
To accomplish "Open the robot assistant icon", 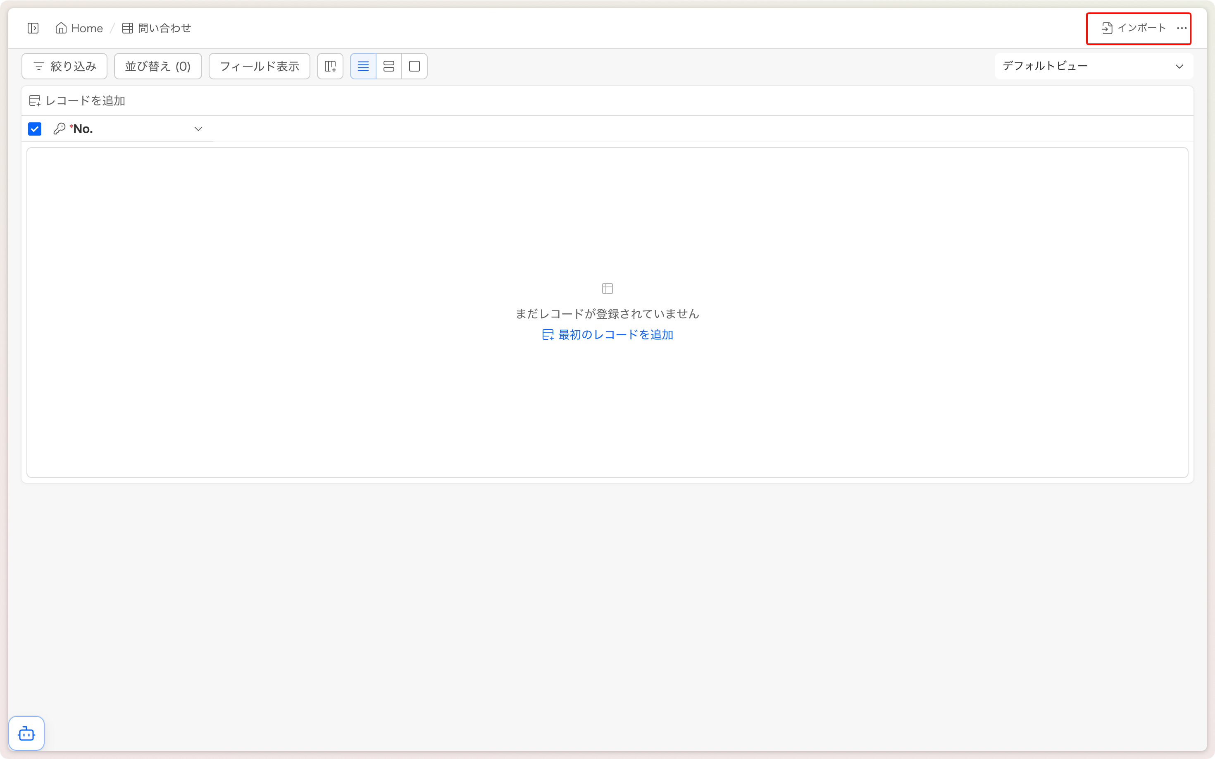I will [x=26, y=733].
